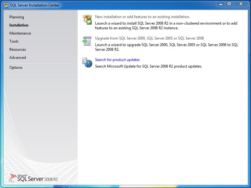Open the Options section
The image size is (251, 188).
click(x=16, y=68)
